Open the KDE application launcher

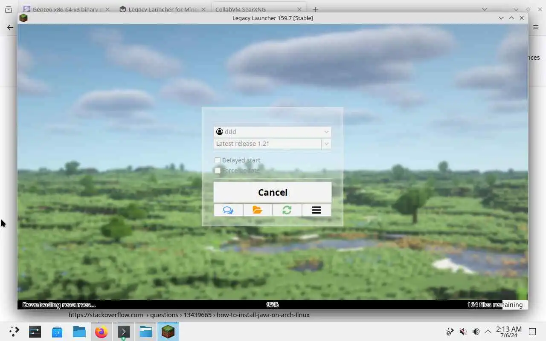tap(14, 332)
